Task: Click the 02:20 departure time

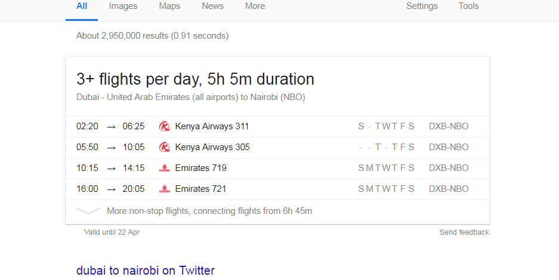Action: [x=87, y=126]
